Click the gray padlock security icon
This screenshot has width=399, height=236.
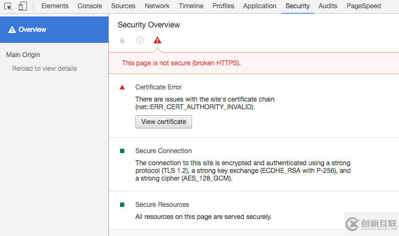click(x=122, y=40)
